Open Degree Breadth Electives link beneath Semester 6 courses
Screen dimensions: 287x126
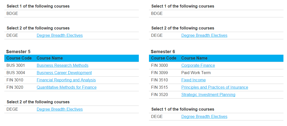[204, 117]
